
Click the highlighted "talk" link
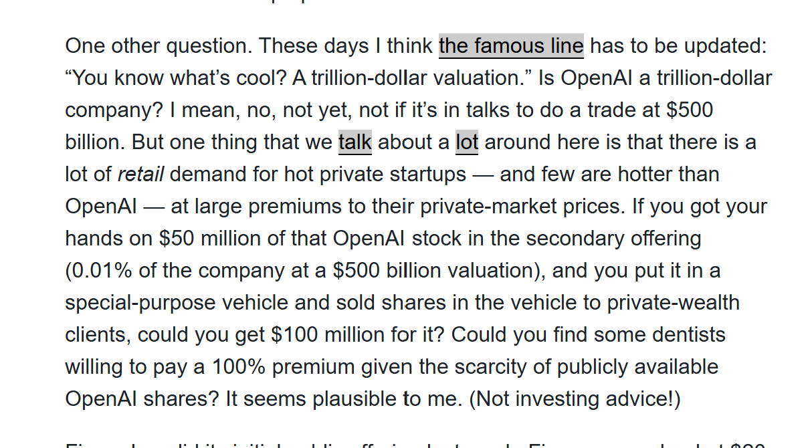pyautogui.click(x=355, y=142)
